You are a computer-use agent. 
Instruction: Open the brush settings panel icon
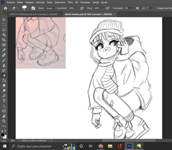click(33, 8)
